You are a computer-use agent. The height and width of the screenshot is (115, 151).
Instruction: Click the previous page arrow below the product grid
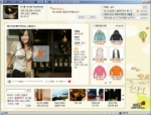coord(106,83)
